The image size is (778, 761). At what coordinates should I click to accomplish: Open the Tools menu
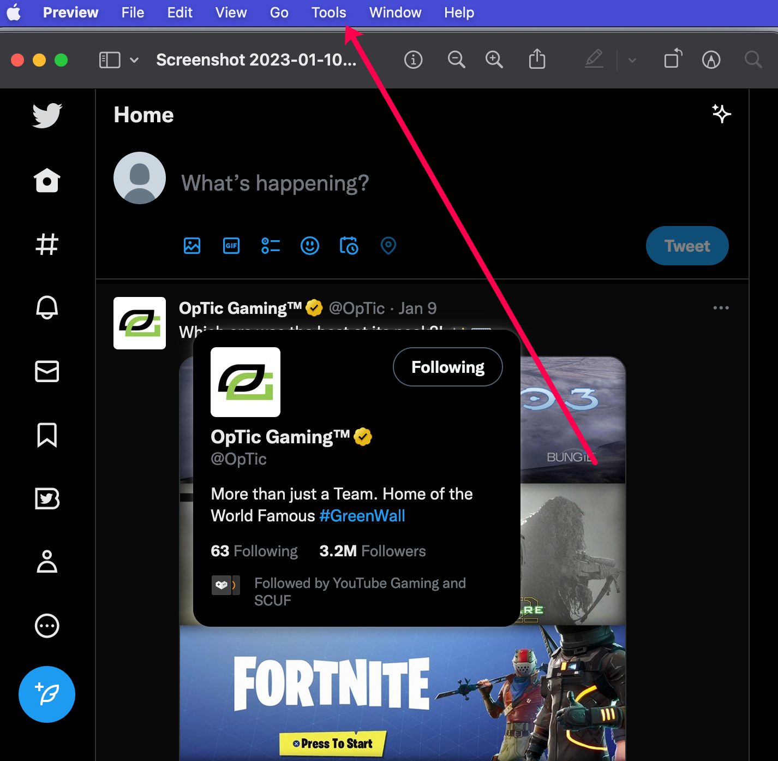tap(328, 13)
